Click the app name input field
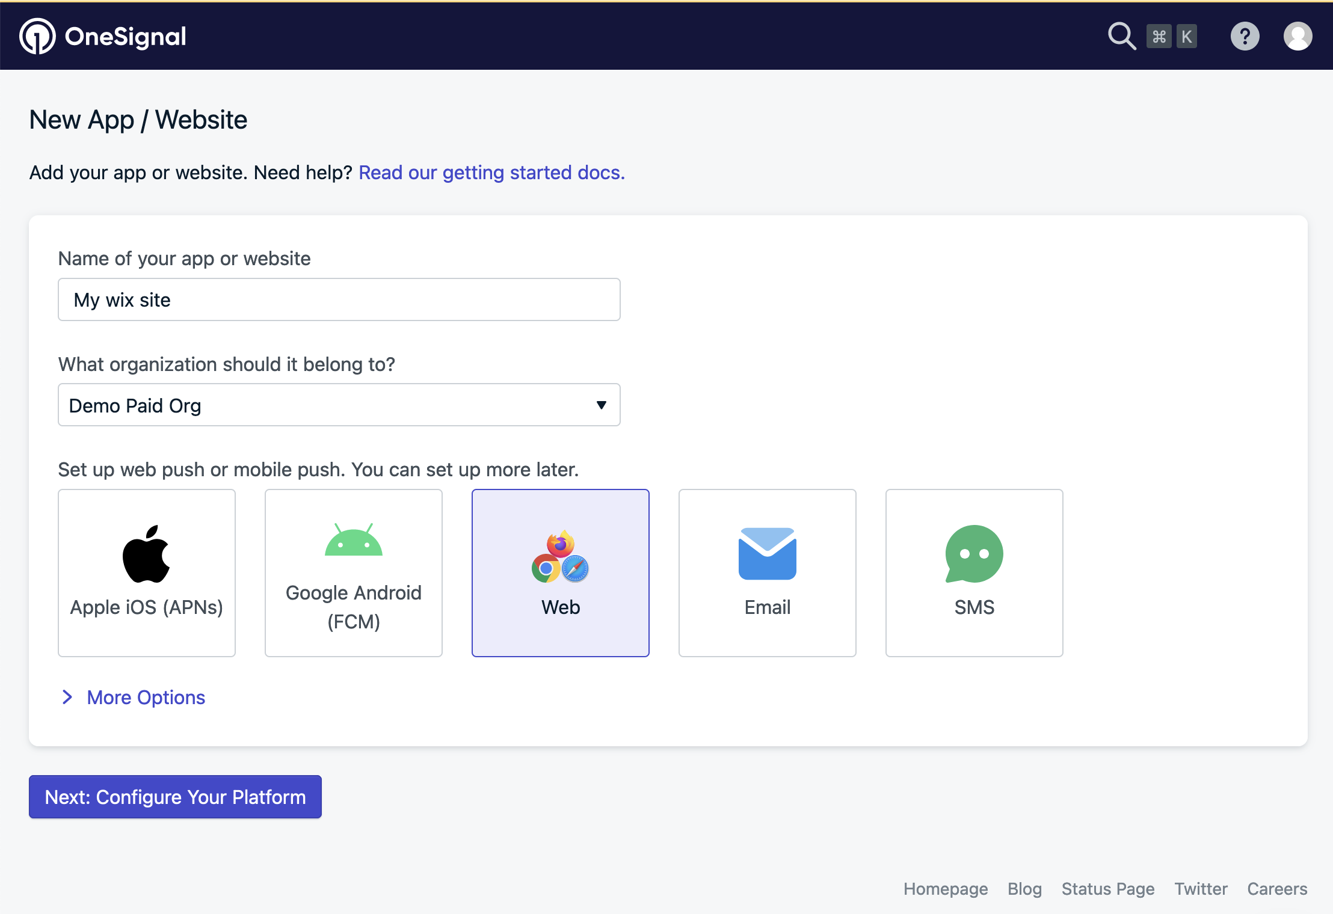This screenshot has height=914, width=1333. (339, 299)
